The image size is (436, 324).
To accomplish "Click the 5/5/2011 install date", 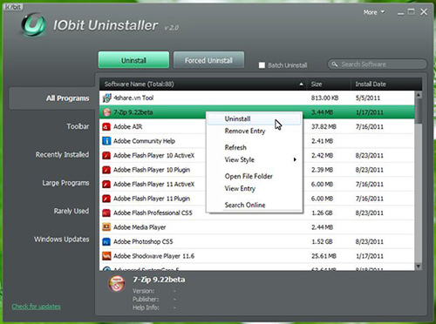I will [368, 98].
